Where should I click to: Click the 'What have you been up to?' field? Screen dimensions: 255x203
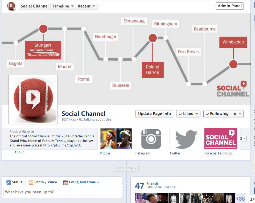[x=62, y=192]
